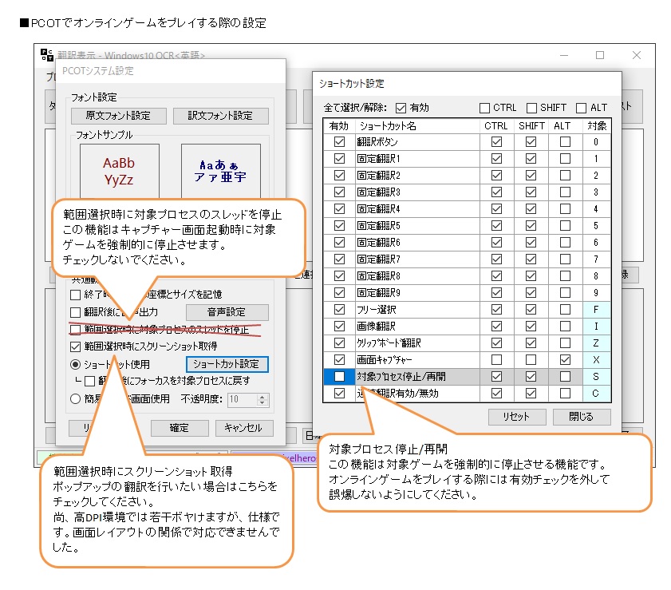Click リセット button in shortcut settings
Viewport: 671px width, 590px height.
click(x=516, y=417)
